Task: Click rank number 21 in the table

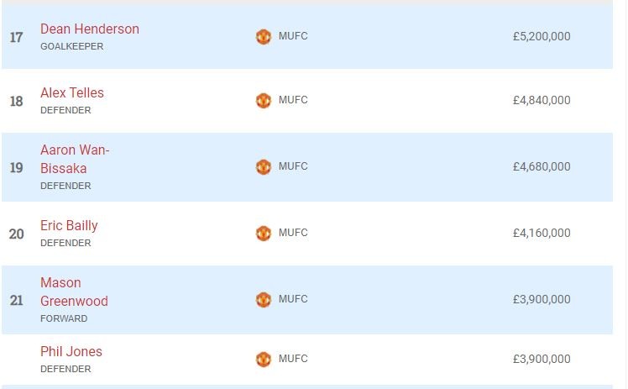Action: coord(17,300)
